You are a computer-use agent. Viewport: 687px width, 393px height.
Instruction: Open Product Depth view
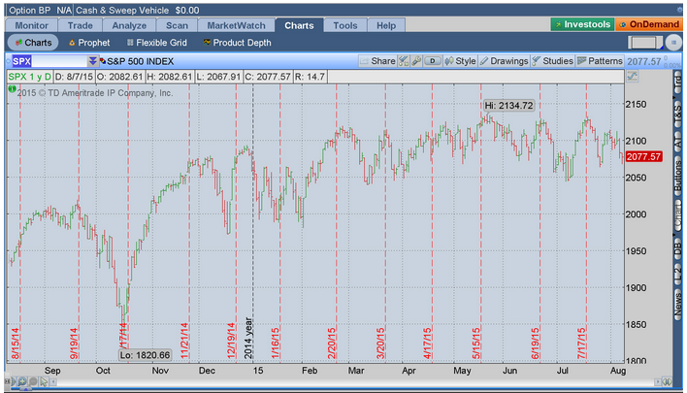coord(237,43)
